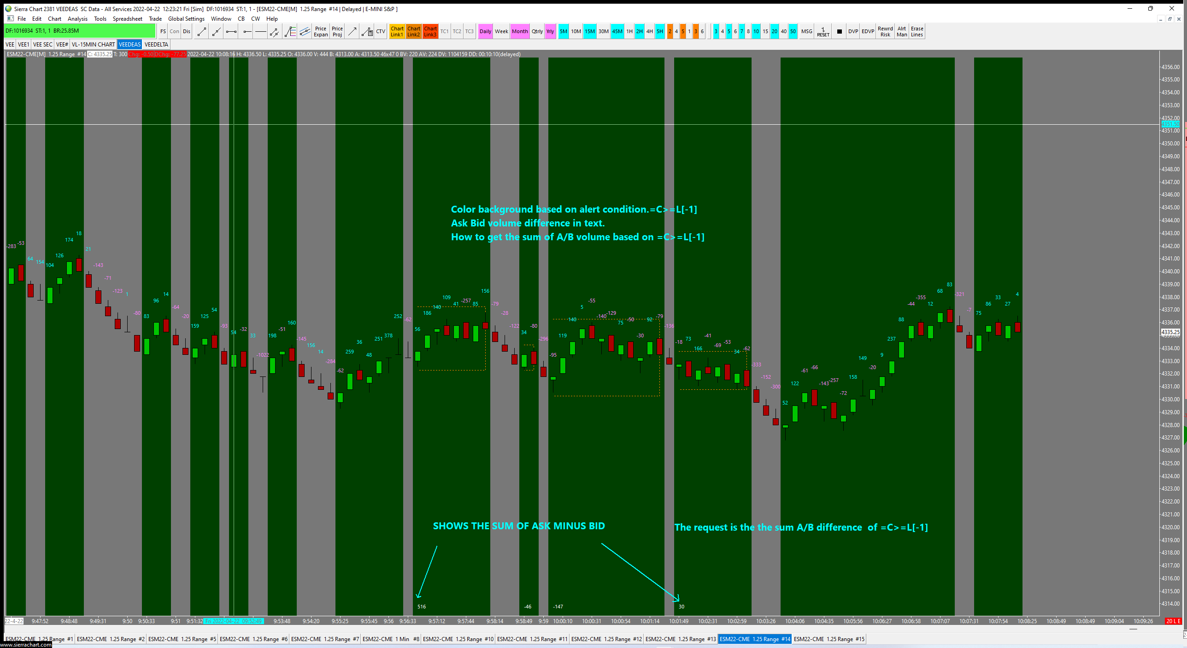Switch to ESM22-CME 1 Min #8 chart tab

(391, 639)
